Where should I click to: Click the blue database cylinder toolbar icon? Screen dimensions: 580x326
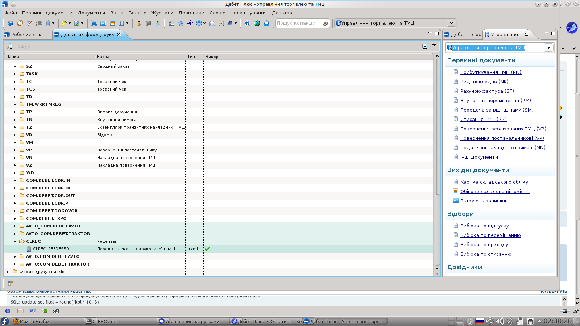pos(11,23)
